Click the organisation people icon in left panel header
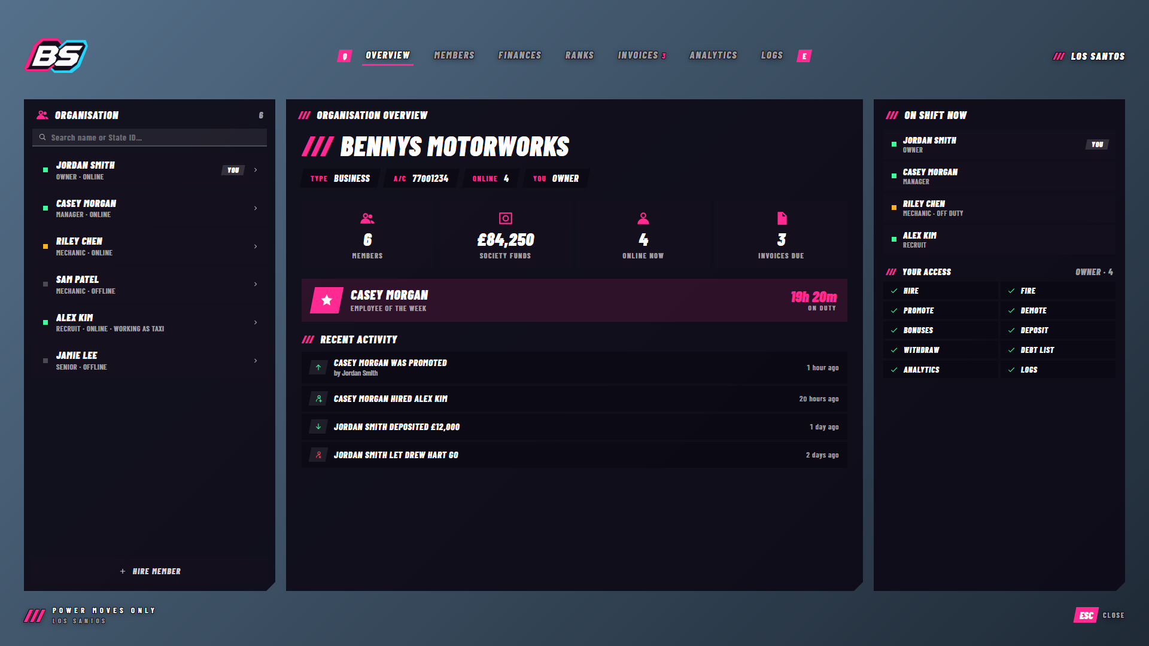1149x646 pixels. click(42, 115)
